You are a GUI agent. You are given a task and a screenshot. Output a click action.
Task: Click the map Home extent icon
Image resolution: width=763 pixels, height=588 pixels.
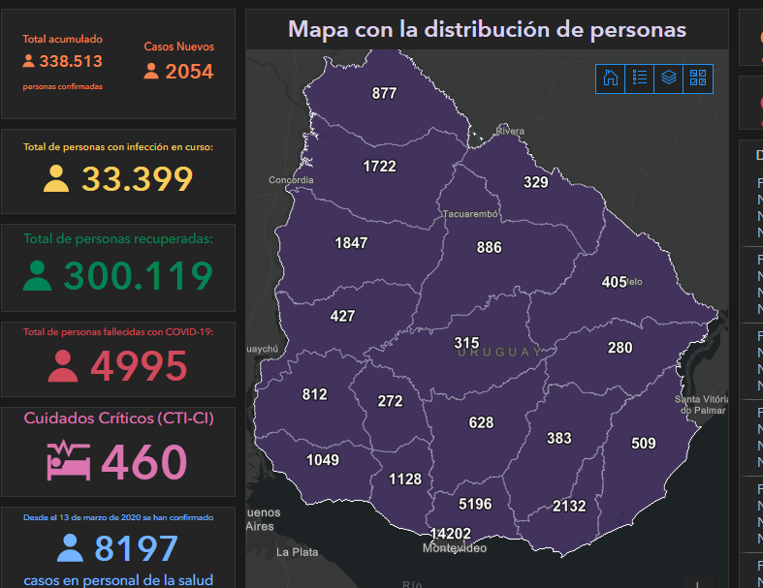(610, 78)
